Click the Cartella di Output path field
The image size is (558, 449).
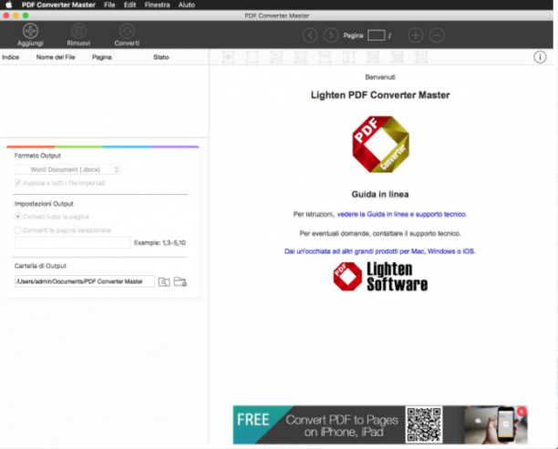(85, 281)
